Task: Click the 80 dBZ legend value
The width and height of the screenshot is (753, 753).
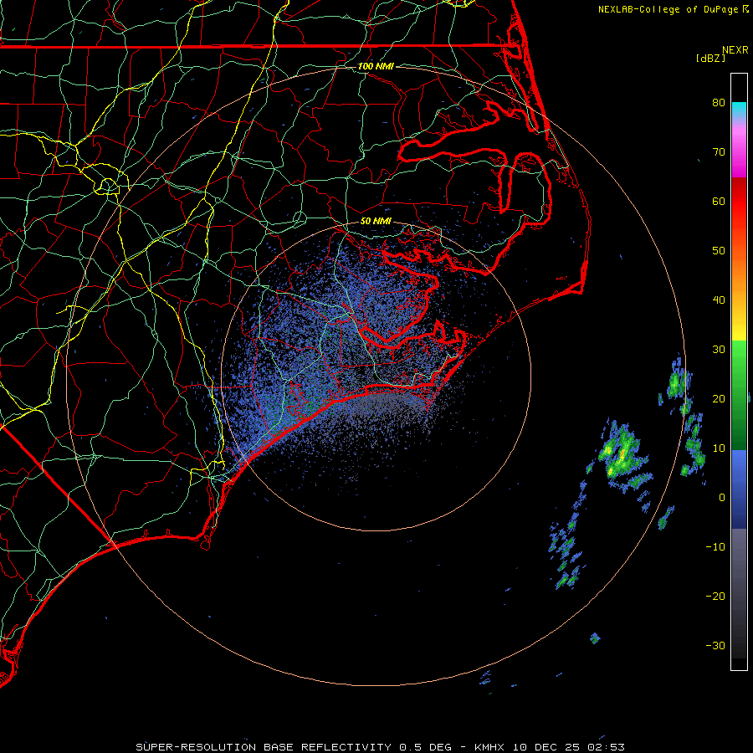Action: tap(719, 103)
